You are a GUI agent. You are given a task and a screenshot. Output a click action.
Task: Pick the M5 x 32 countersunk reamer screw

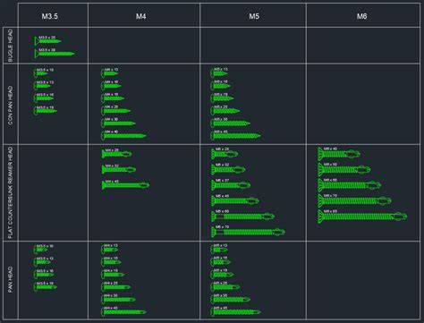point(228,169)
